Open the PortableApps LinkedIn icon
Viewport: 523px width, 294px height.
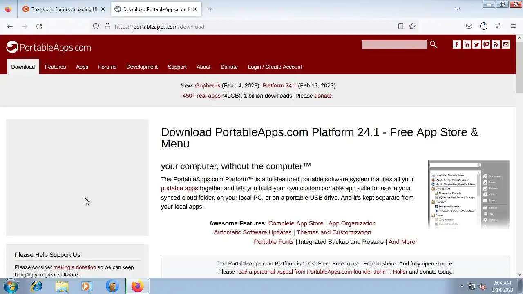pyautogui.click(x=467, y=45)
